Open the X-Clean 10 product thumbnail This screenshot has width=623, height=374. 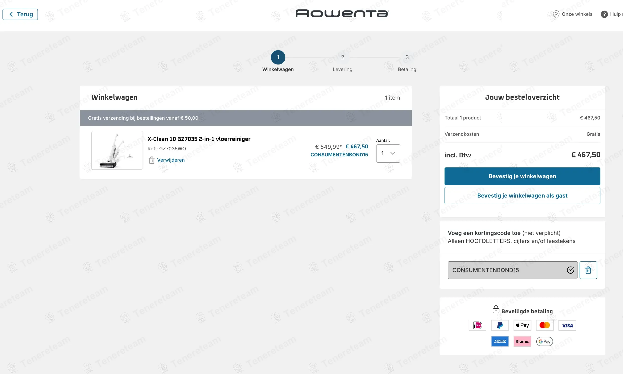point(117,150)
